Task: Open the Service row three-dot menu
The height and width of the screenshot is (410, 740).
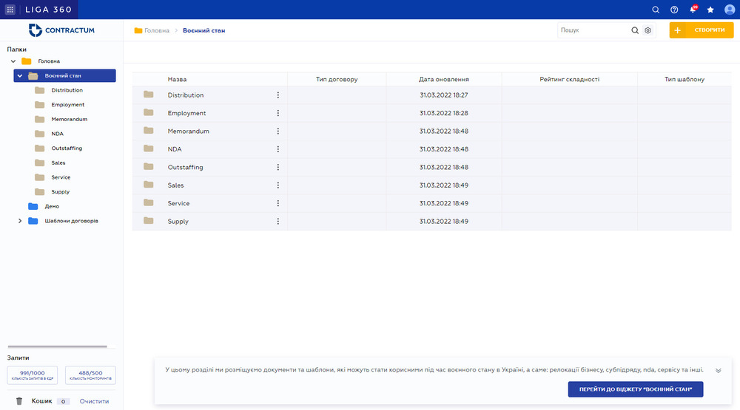Action: pyautogui.click(x=278, y=203)
